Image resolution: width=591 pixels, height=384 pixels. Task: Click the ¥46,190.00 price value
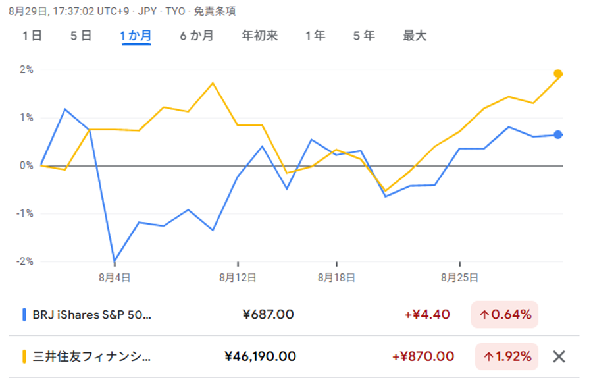click(x=260, y=356)
